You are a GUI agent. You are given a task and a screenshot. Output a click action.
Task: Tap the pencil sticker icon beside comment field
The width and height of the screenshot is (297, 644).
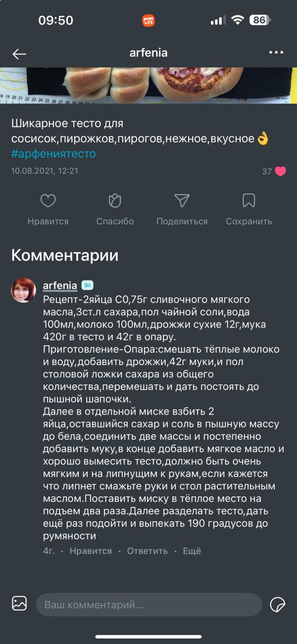pos(277,604)
